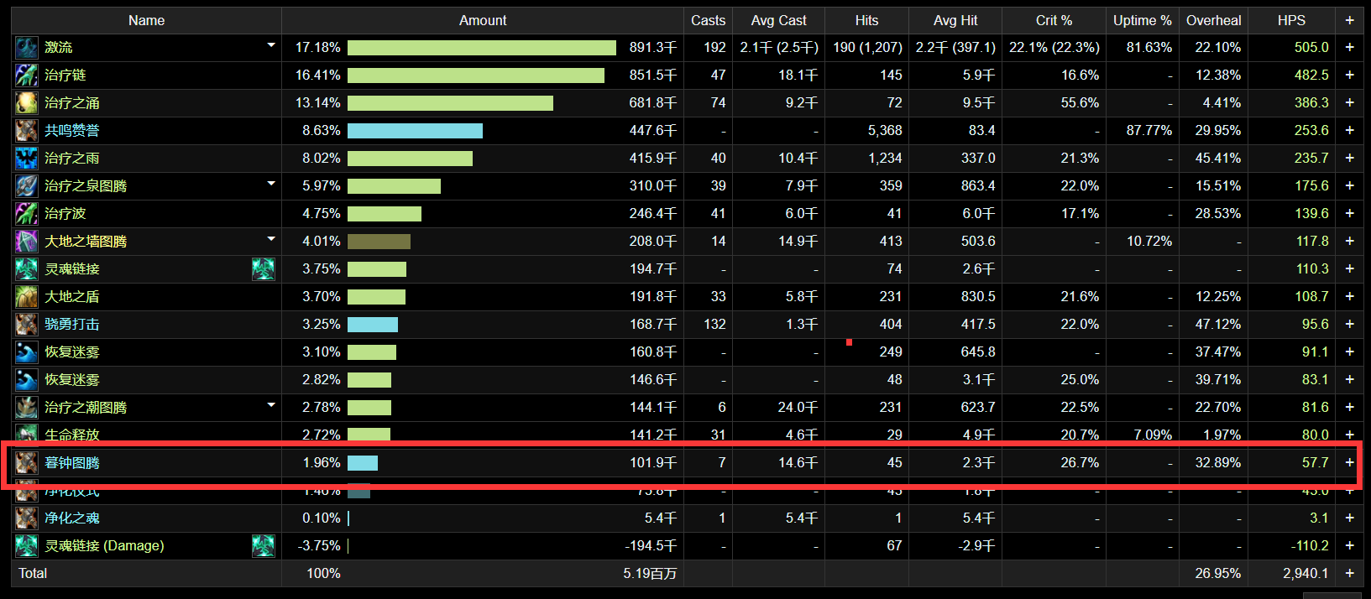Open the dropdown arrow in the 治疗之潮图腾 row
This screenshot has width=1371, height=599.
[x=271, y=404]
